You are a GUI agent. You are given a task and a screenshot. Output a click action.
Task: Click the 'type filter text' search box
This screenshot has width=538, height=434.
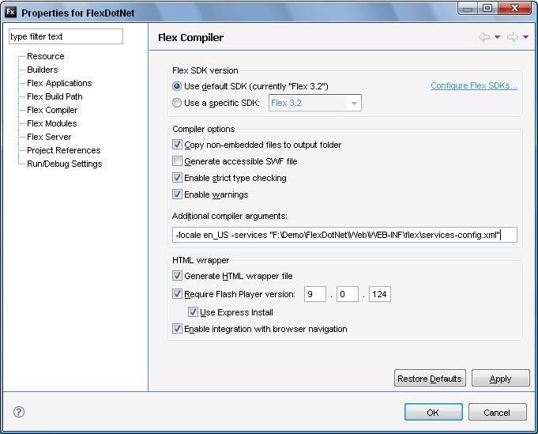coord(66,36)
